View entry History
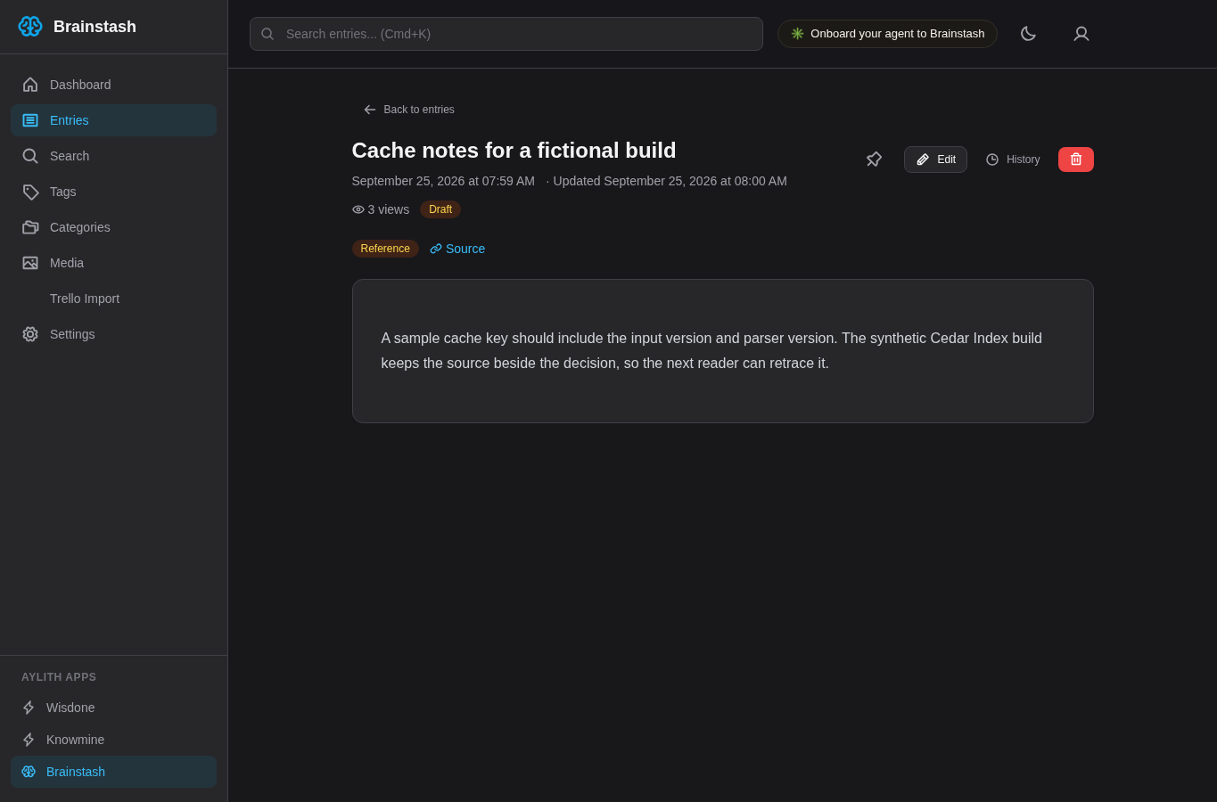The width and height of the screenshot is (1217, 802). (x=1013, y=160)
